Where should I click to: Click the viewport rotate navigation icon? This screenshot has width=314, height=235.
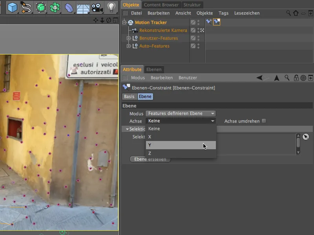(x=109, y=20)
